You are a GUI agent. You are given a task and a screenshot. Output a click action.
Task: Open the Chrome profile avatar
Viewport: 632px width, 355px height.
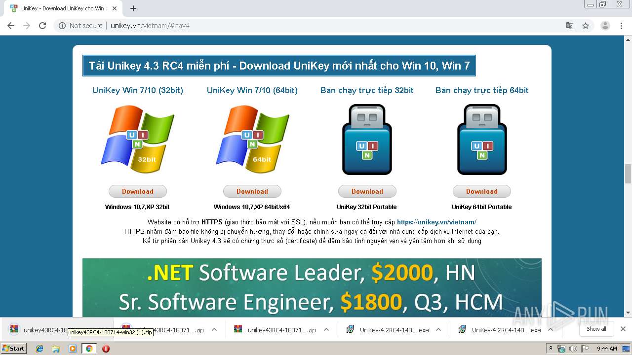(x=605, y=26)
